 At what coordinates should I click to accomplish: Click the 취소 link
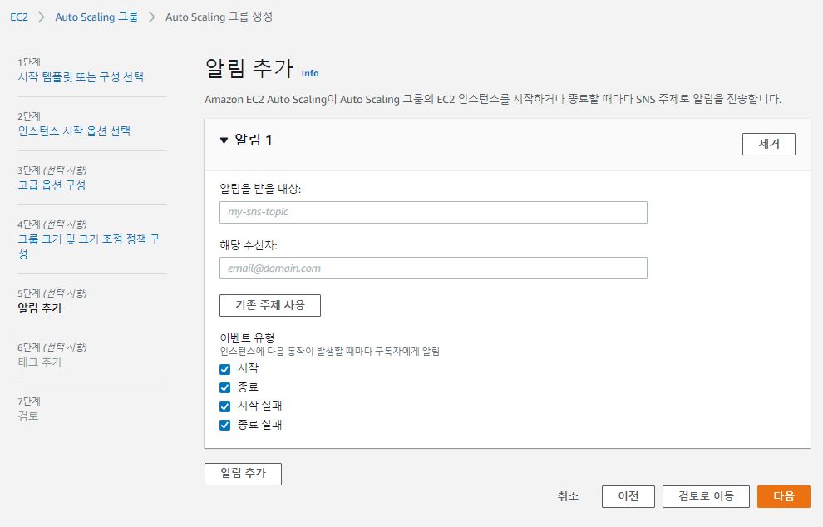point(568,496)
